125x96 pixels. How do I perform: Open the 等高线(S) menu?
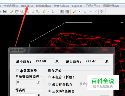(27, 6)
